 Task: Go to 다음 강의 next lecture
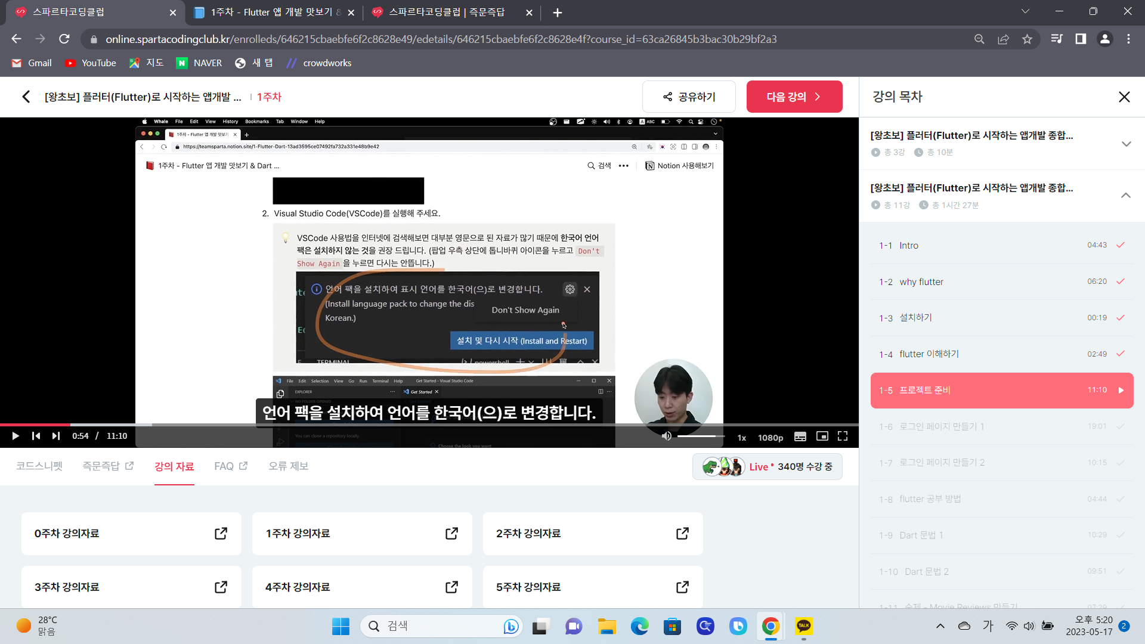pyautogui.click(x=794, y=97)
